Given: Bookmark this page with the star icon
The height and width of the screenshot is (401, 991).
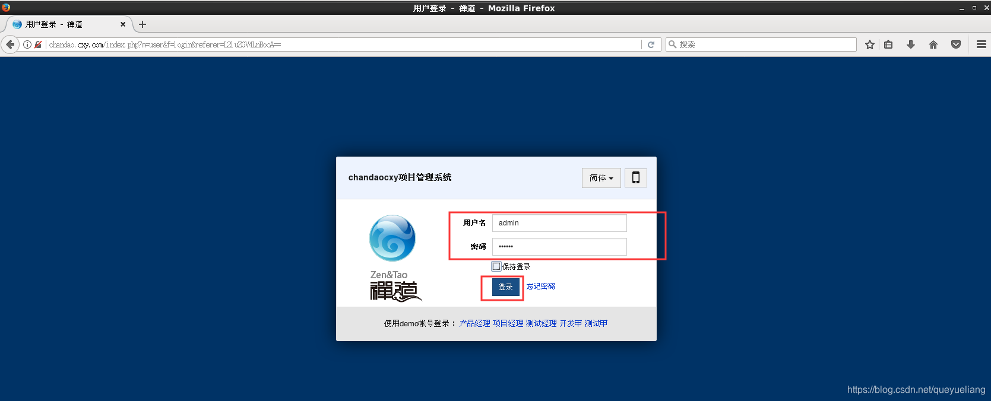Looking at the screenshot, I should (x=870, y=44).
